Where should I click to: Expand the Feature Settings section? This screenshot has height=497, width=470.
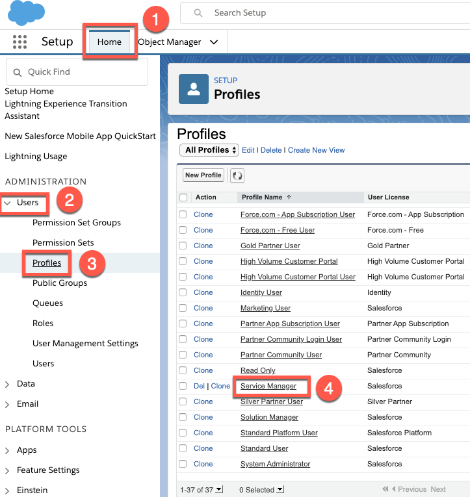[x=7, y=471]
